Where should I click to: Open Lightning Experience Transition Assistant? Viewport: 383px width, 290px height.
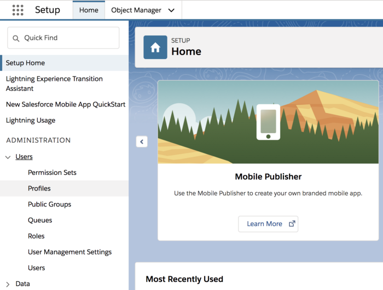point(54,84)
